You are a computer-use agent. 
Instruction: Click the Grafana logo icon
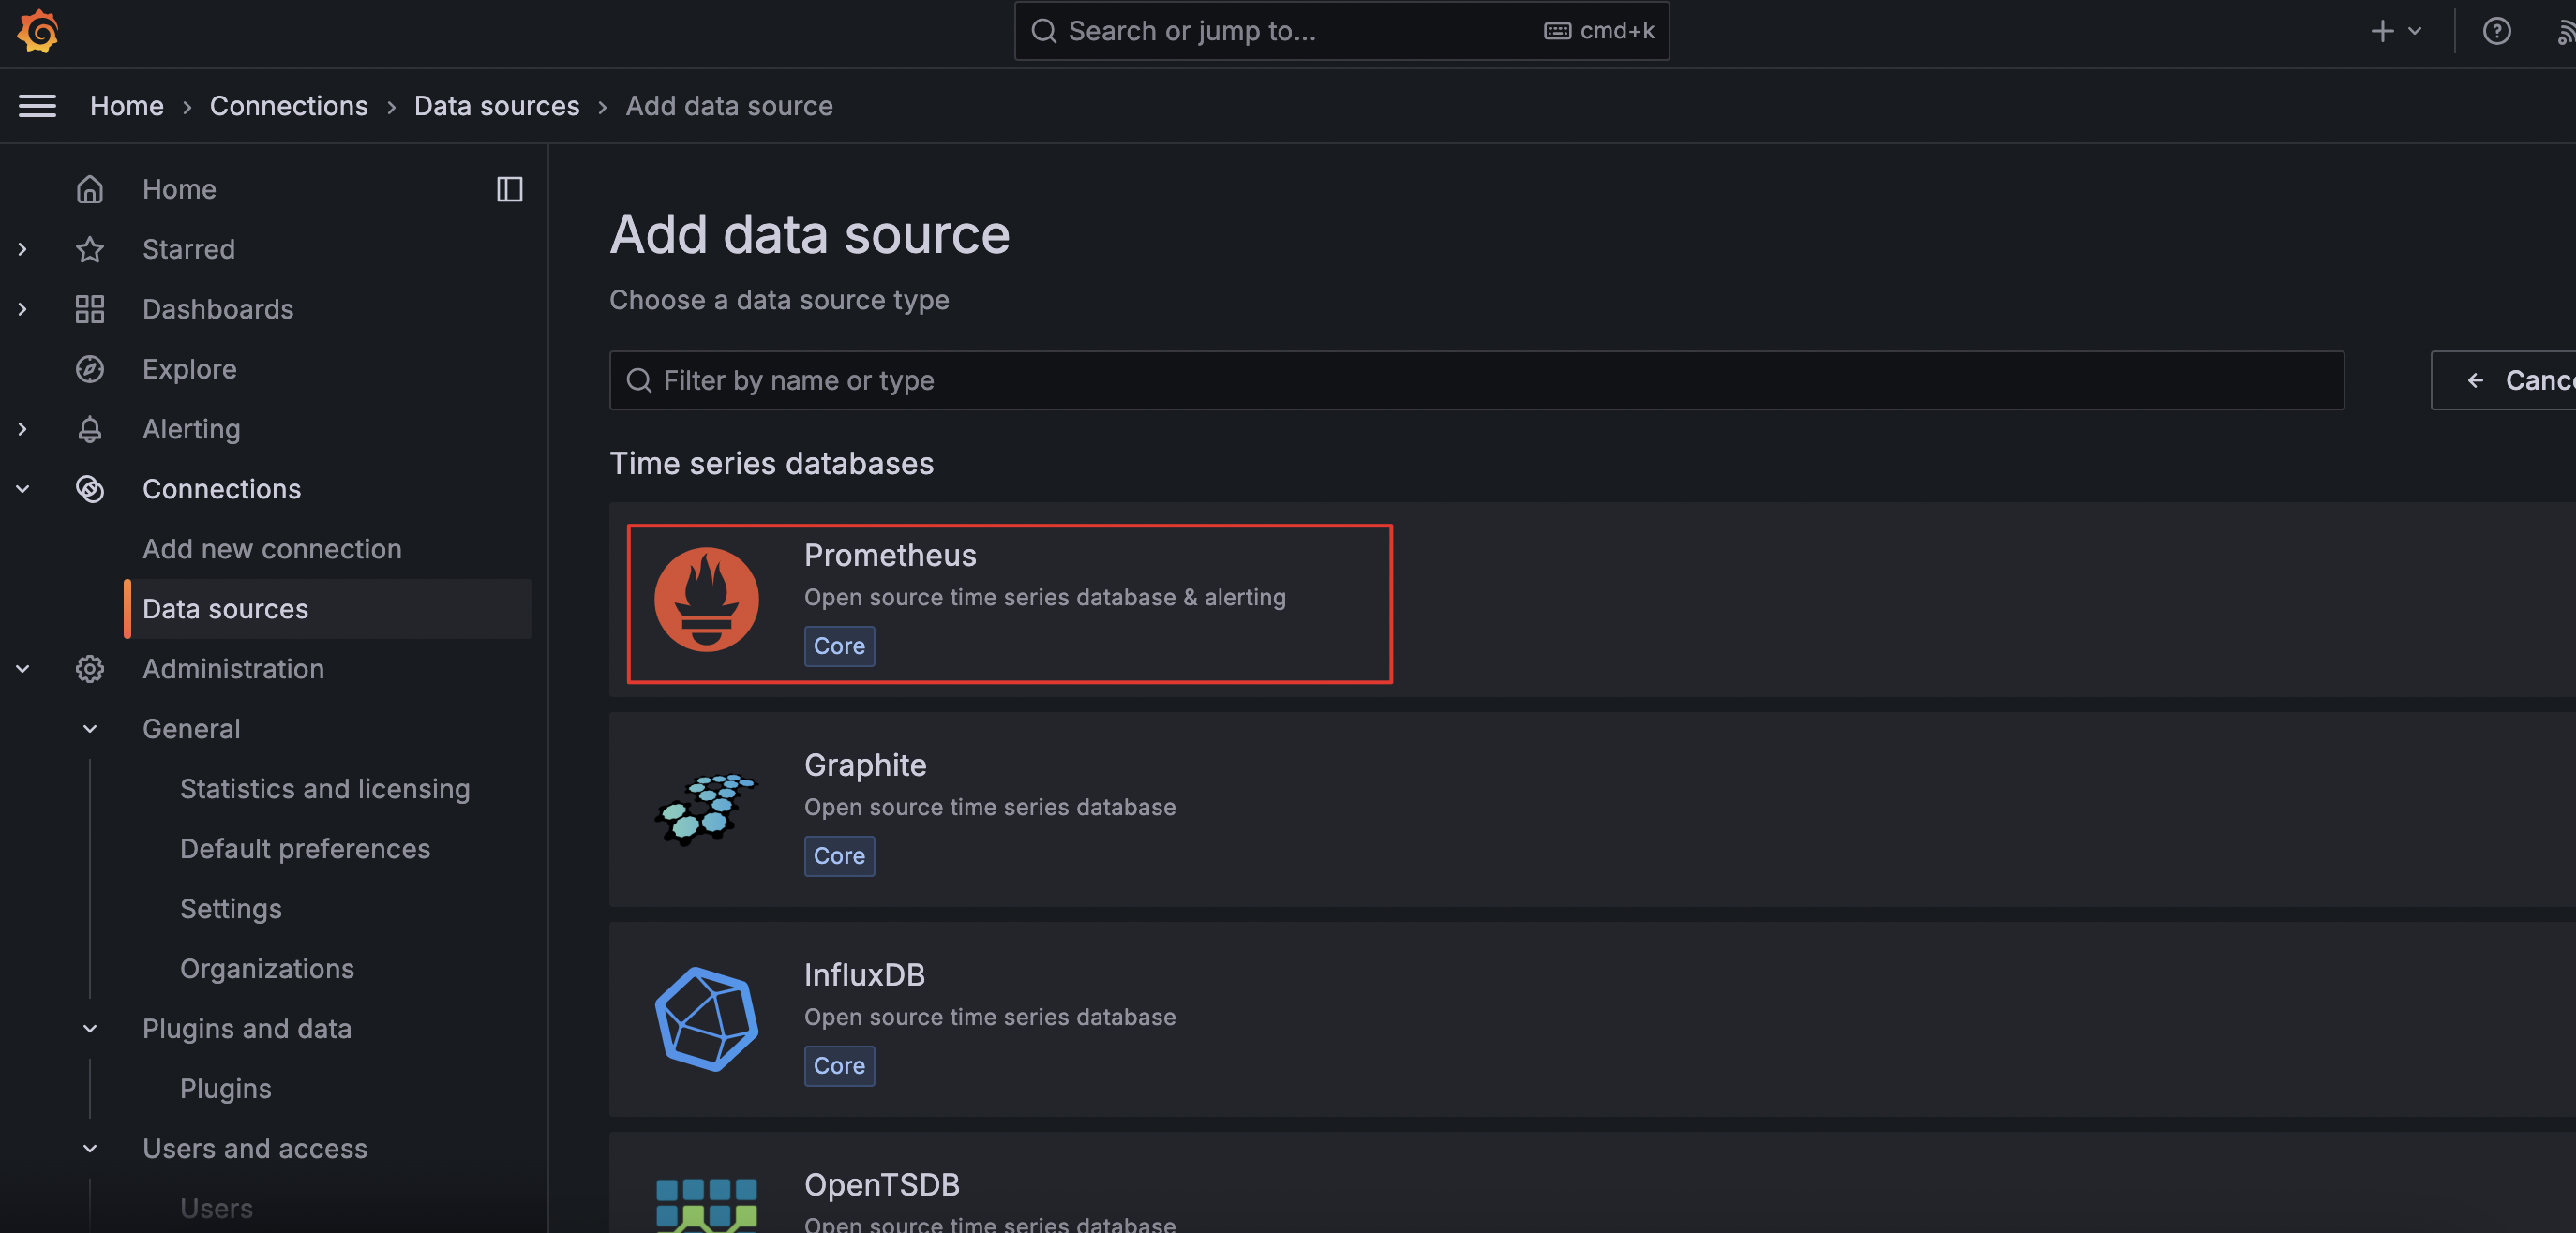tap(38, 31)
